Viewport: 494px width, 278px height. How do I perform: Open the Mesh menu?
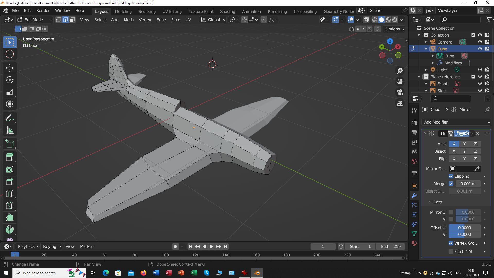point(128,20)
